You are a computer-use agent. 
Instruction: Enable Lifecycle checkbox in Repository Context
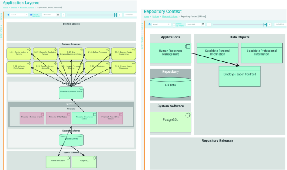coord(174,24)
